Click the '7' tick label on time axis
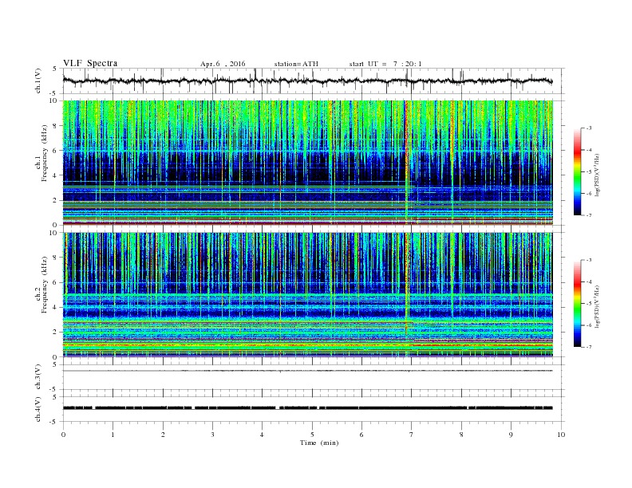 click(x=412, y=435)
